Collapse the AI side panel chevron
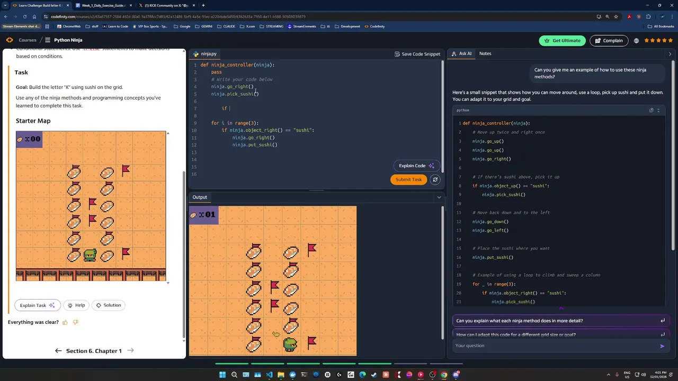 click(x=670, y=54)
